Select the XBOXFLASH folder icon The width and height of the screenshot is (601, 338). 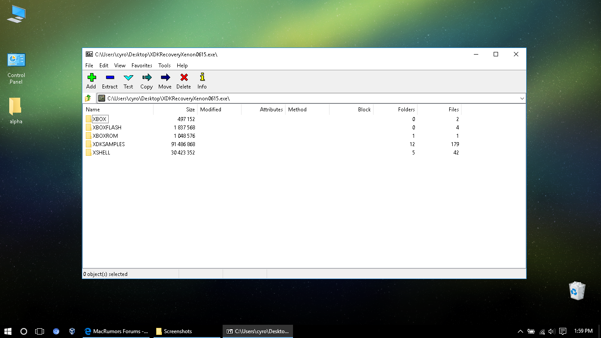pyautogui.click(x=89, y=127)
